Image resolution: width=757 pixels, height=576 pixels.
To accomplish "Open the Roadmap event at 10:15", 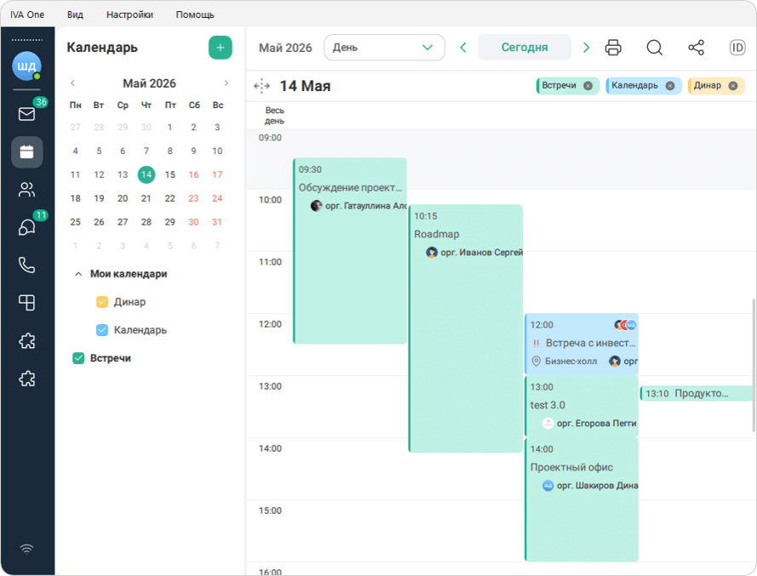I will tap(466, 328).
